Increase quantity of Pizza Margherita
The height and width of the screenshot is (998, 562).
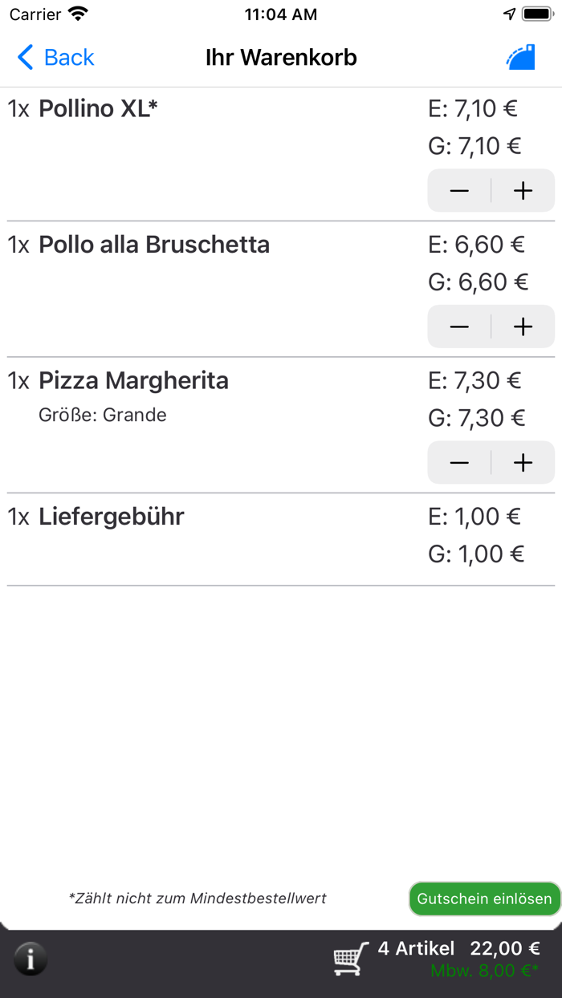tap(523, 462)
